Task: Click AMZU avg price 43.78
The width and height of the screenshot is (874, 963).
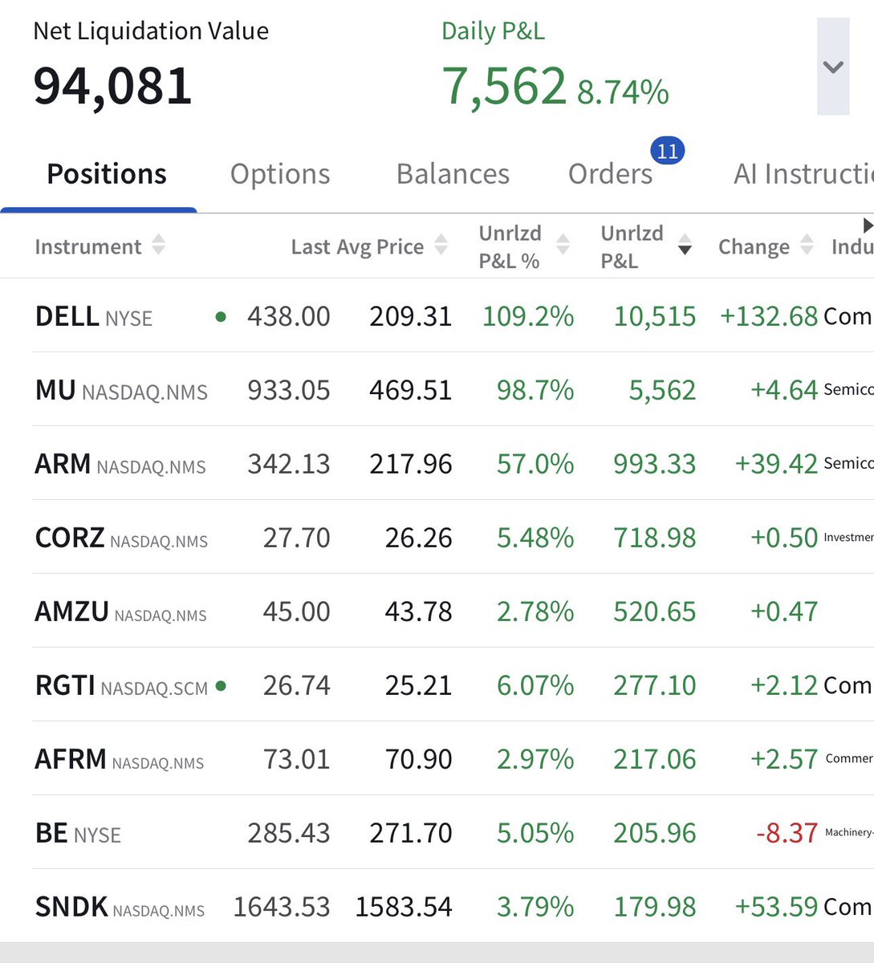Action: tap(418, 612)
